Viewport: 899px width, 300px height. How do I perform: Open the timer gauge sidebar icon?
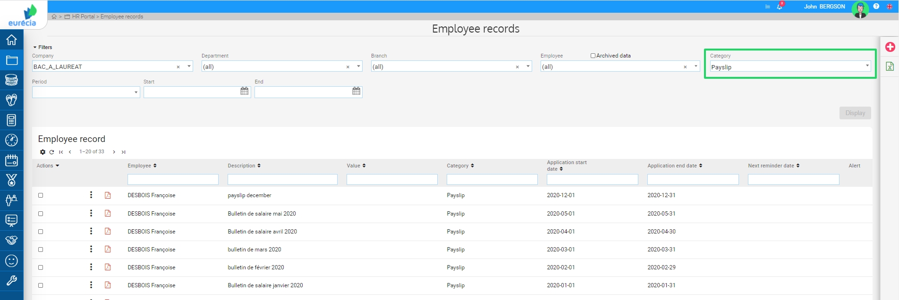(11, 140)
